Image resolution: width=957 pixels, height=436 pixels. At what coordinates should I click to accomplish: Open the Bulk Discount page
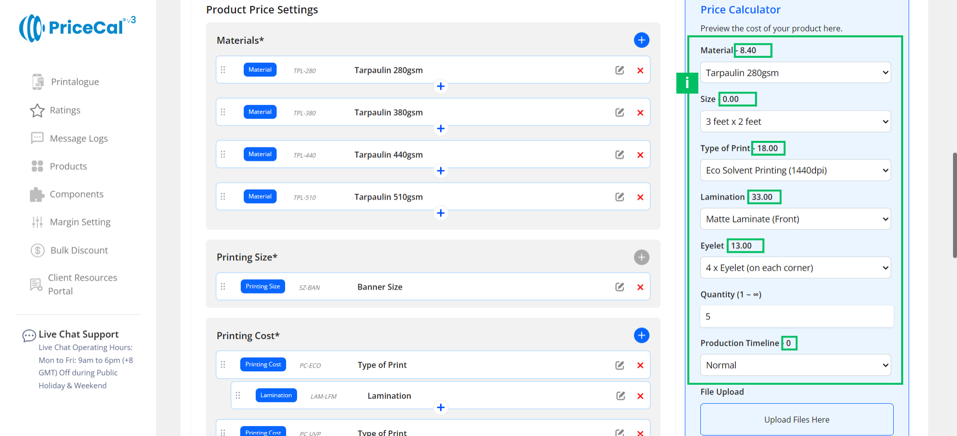(79, 250)
